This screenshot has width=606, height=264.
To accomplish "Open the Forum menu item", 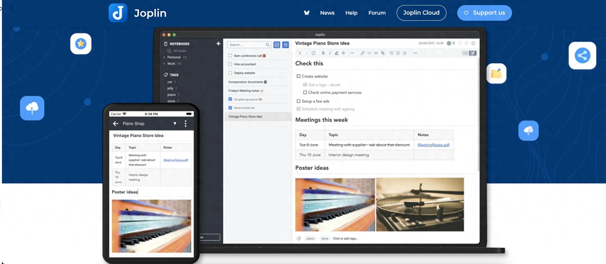I will coord(377,13).
